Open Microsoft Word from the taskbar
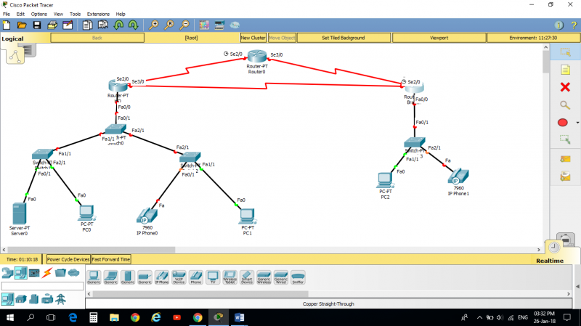 coord(240,317)
